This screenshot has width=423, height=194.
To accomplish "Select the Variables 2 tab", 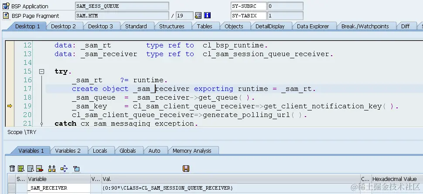I will coord(68,151).
